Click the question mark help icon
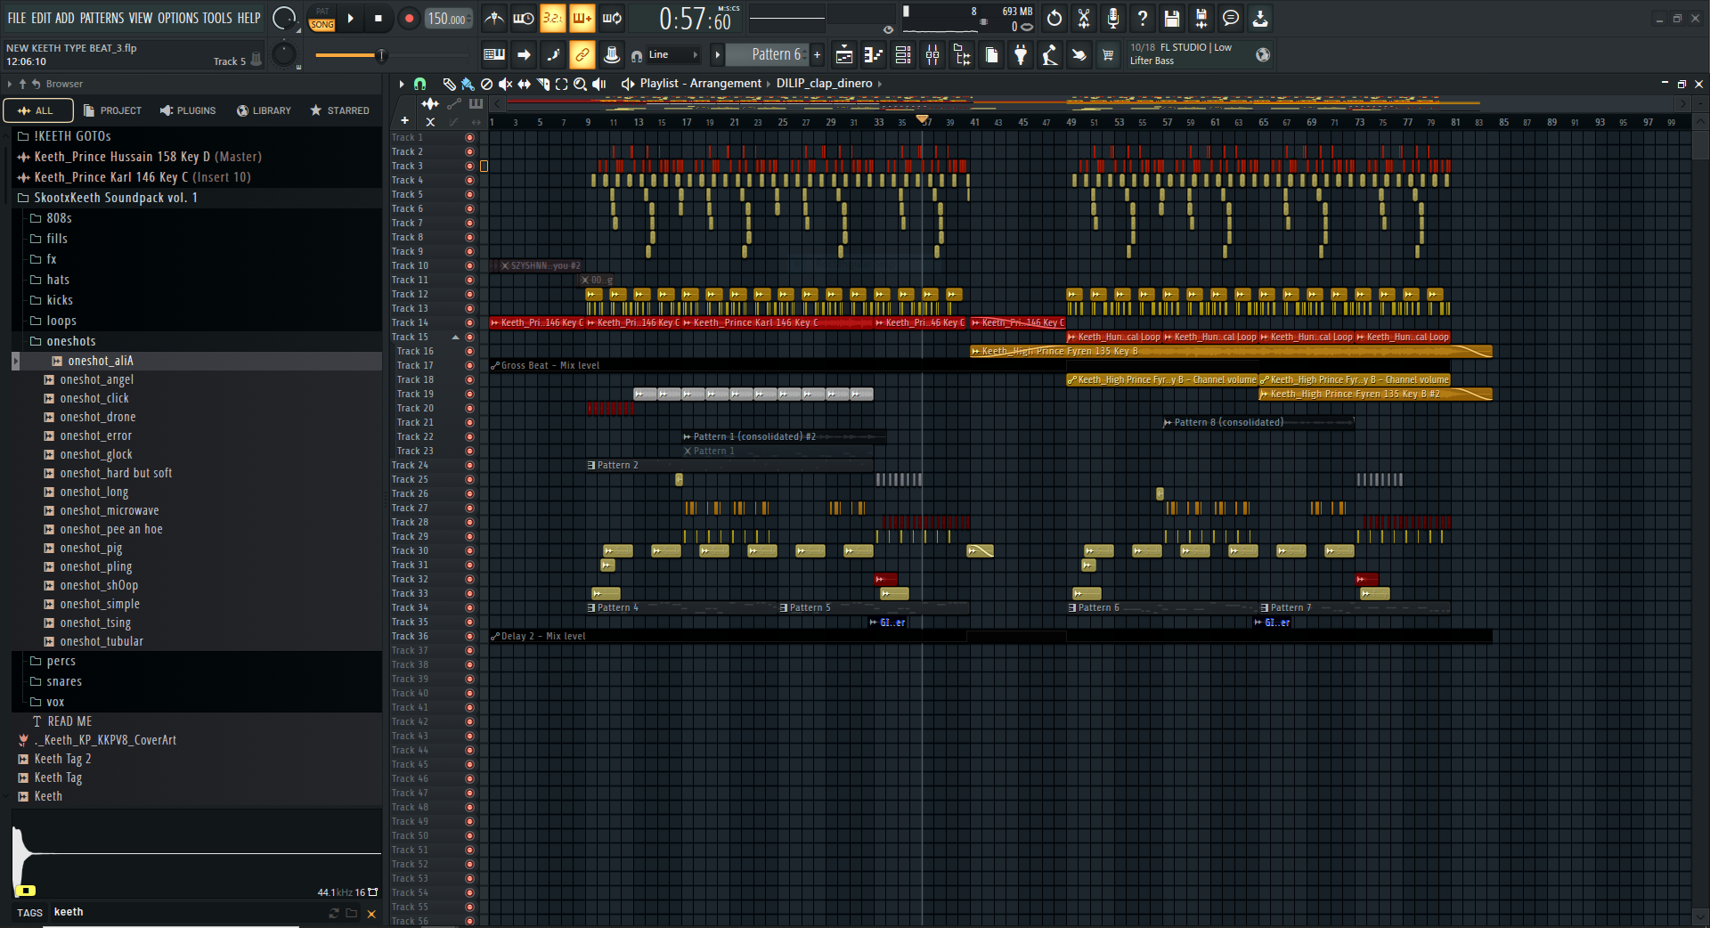The width and height of the screenshot is (1710, 928). (x=1143, y=19)
